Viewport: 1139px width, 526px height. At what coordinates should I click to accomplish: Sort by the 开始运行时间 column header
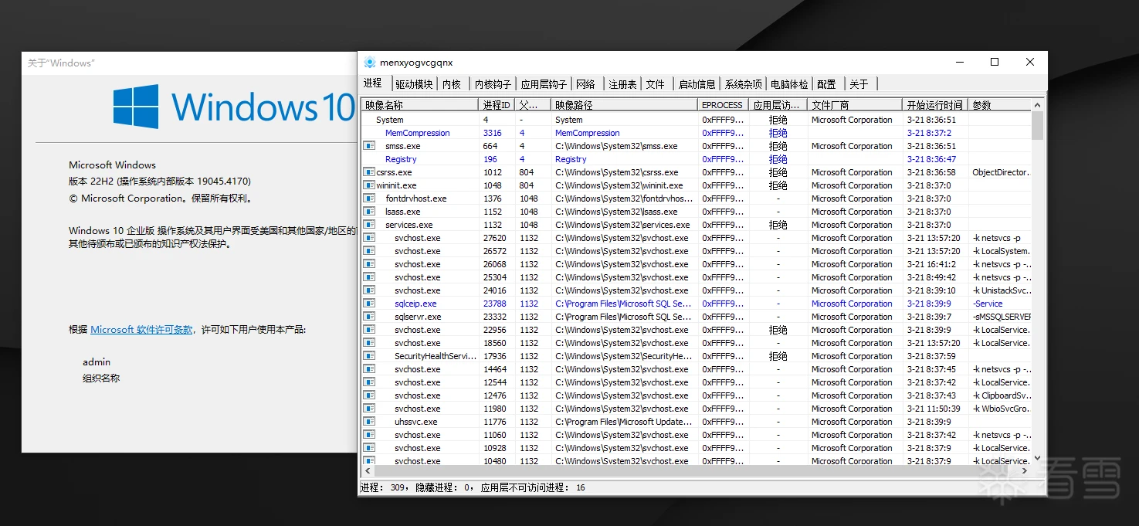(935, 105)
